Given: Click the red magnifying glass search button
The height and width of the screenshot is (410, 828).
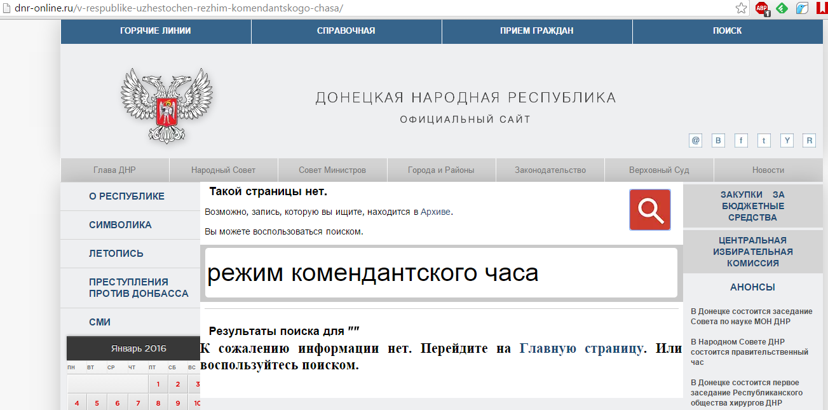Looking at the screenshot, I should [x=649, y=209].
